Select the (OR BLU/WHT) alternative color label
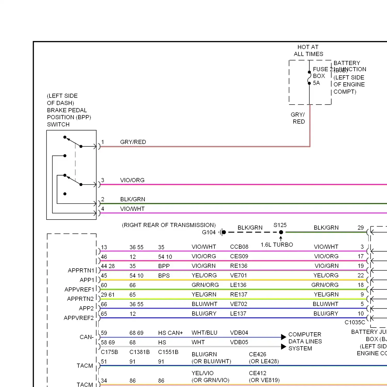The width and height of the screenshot is (387, 387). pyautogui.click(x=211, y=361)
